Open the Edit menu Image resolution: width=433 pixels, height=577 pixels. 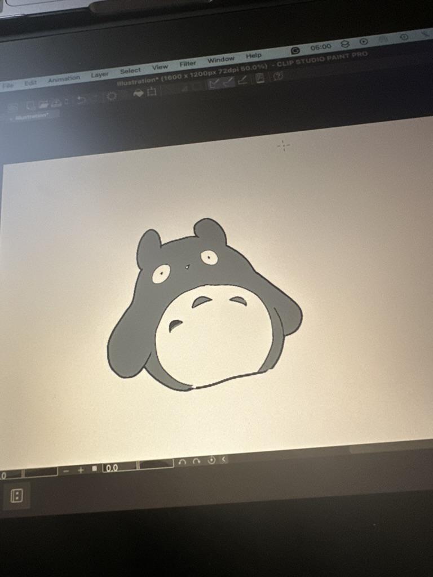[30, 83]
